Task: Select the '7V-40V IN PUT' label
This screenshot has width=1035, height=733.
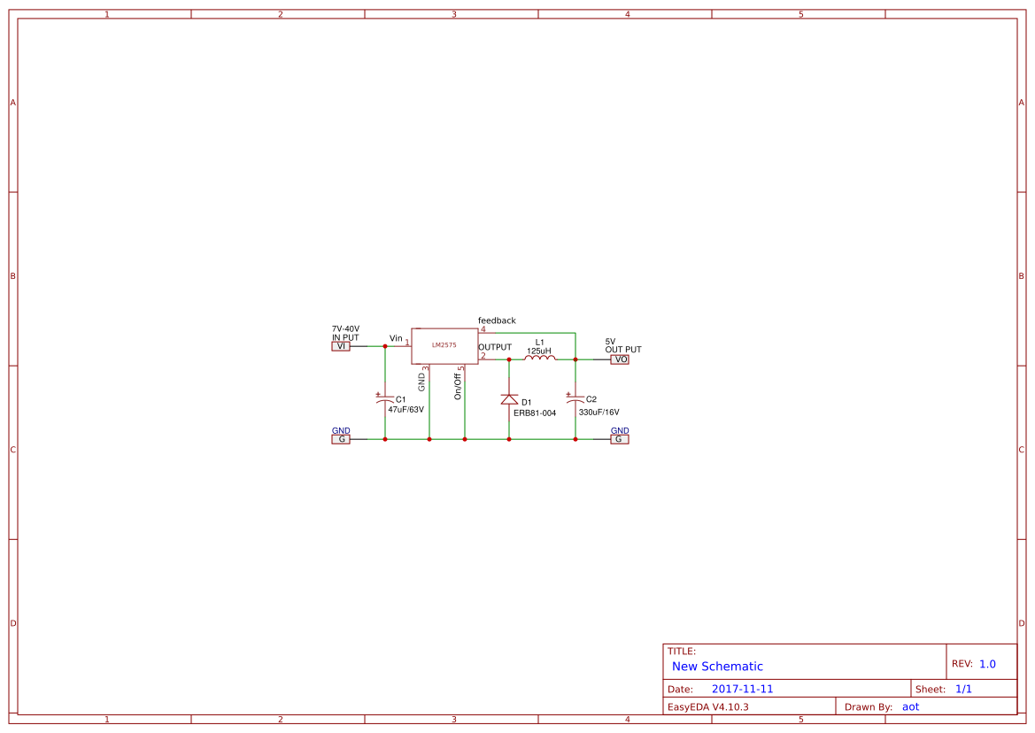Action: coord(345,333)
